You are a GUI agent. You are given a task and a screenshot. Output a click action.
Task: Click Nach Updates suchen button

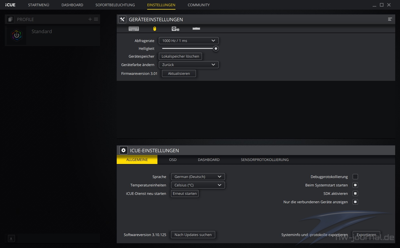193,235
